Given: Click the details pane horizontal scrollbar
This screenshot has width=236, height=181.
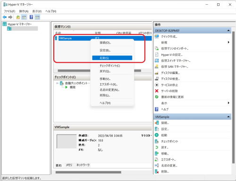Looking at the screenshot, I should (88, 172).
